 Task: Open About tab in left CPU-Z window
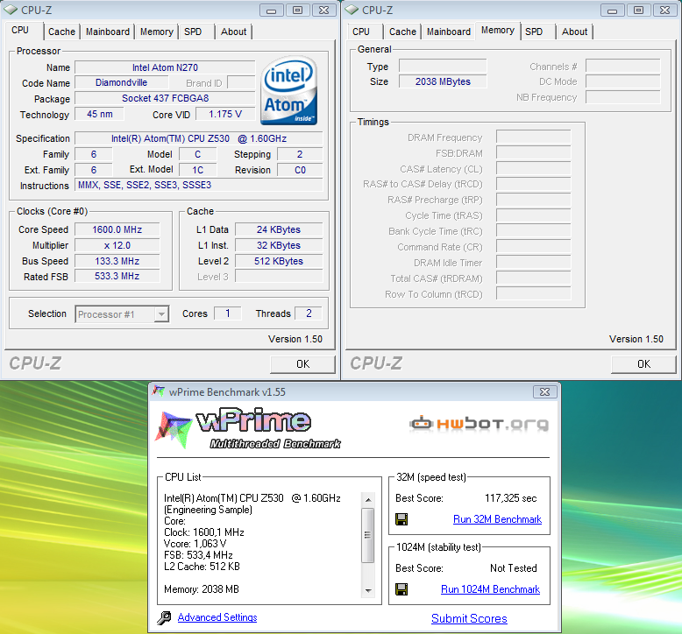pyautogui.click(x=233, y=32)
